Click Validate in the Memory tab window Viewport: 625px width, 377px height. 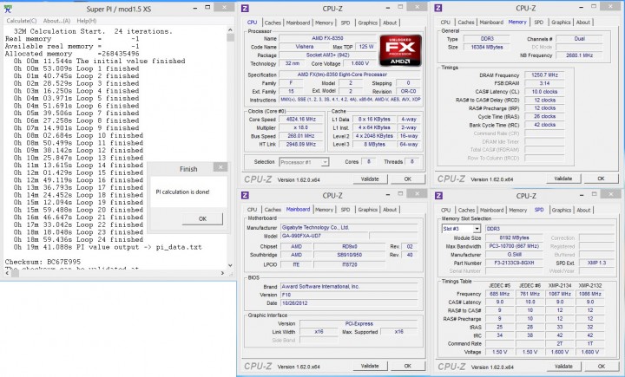tap(563, 179)
